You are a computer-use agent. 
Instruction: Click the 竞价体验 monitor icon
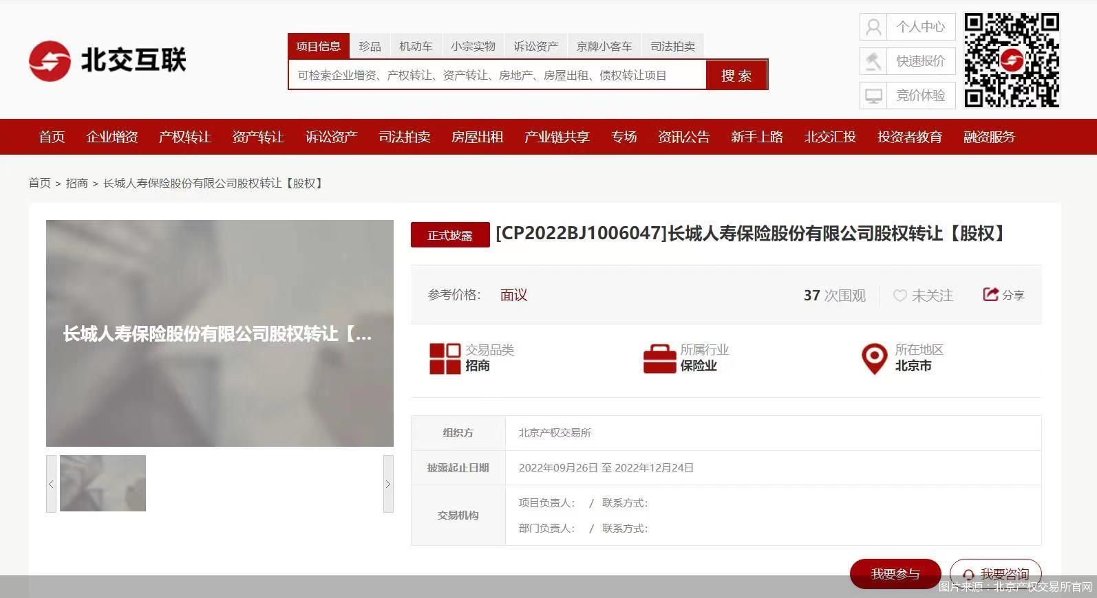(873, 96)
